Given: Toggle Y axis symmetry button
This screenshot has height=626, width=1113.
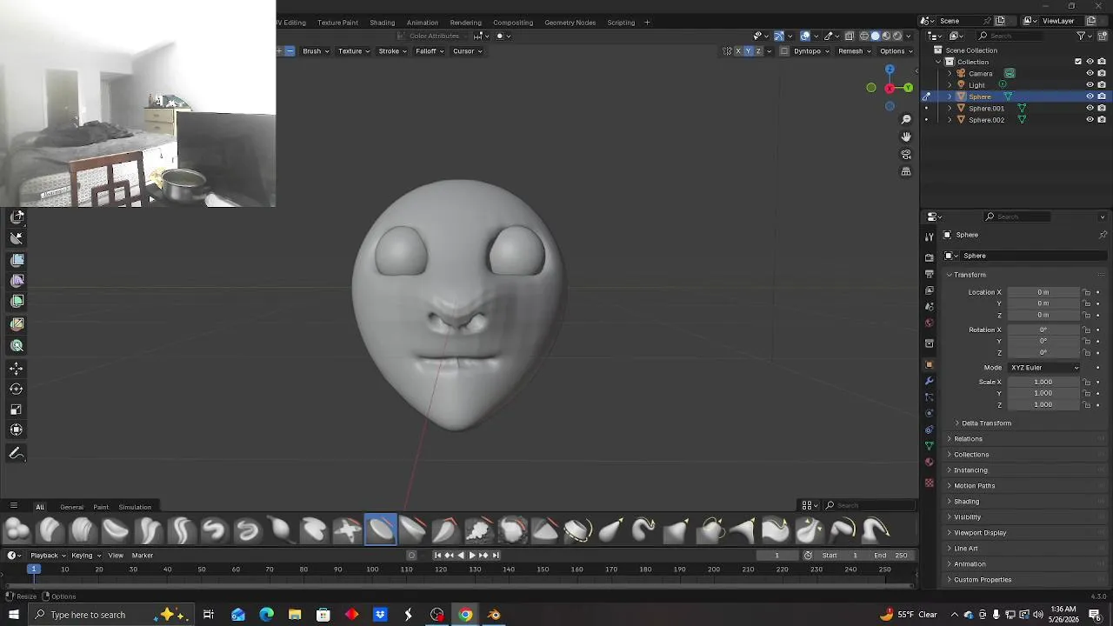Looking at the screenshot, I should pos(748,51).
